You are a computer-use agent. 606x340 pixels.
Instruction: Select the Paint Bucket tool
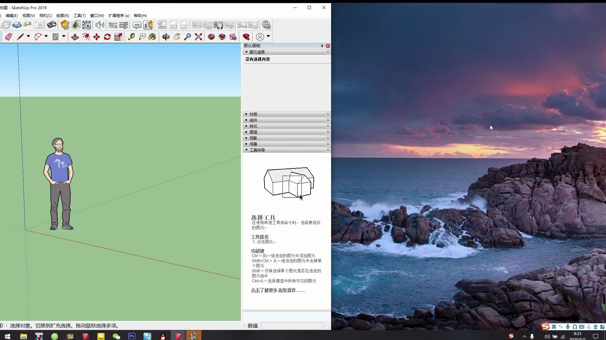coord(152,37)
